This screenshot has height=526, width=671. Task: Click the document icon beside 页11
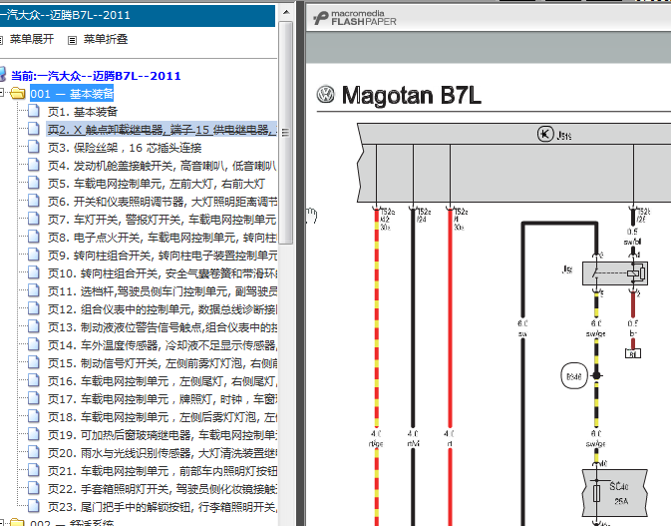33,290
